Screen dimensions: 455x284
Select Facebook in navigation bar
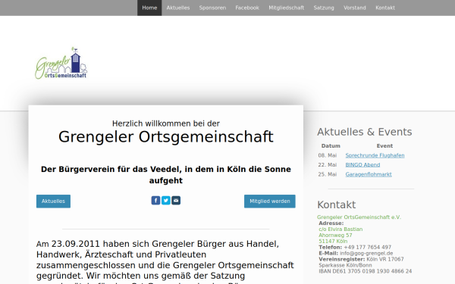[x=247, y=8]
